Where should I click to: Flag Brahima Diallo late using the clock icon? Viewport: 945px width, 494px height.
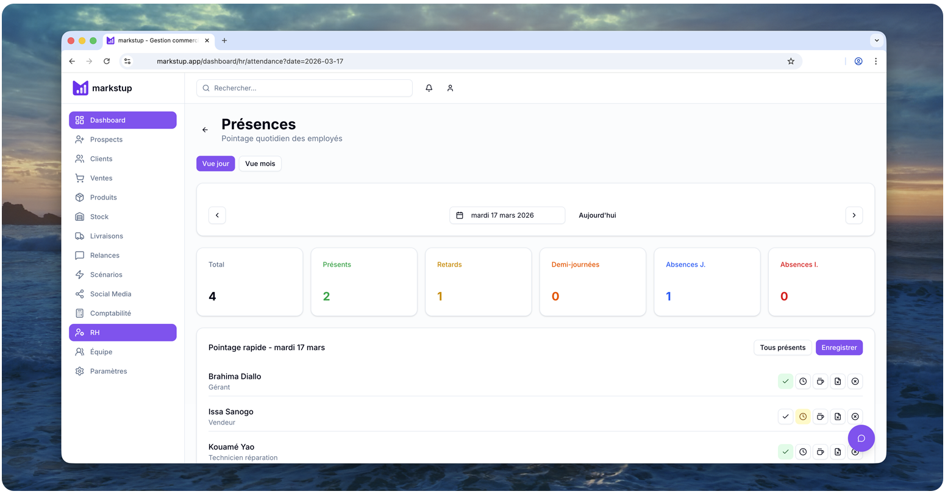[803, 381]
